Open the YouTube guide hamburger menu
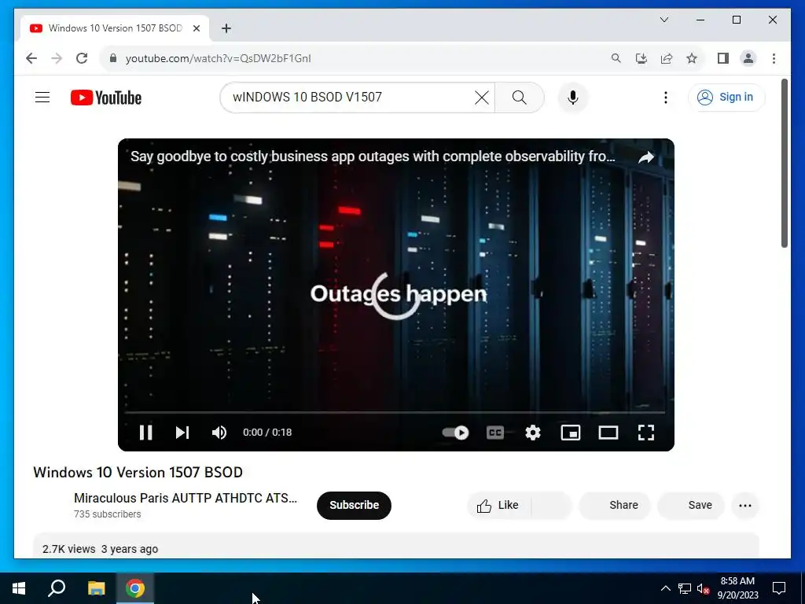The width and height of the screenshot is (805, 604). pyautogui.click(x=42, y=97)
